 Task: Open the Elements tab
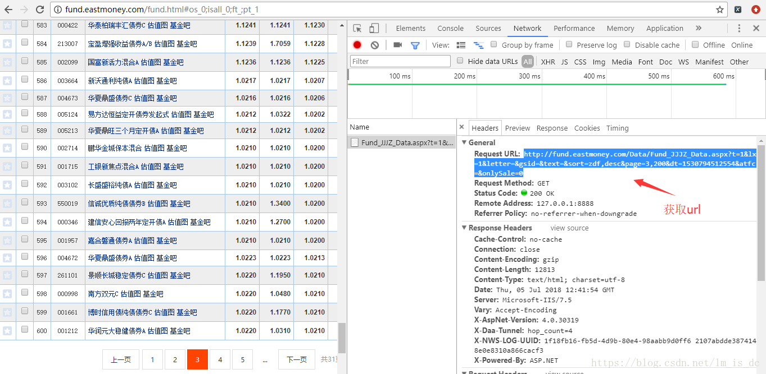(x=411, y=28)
